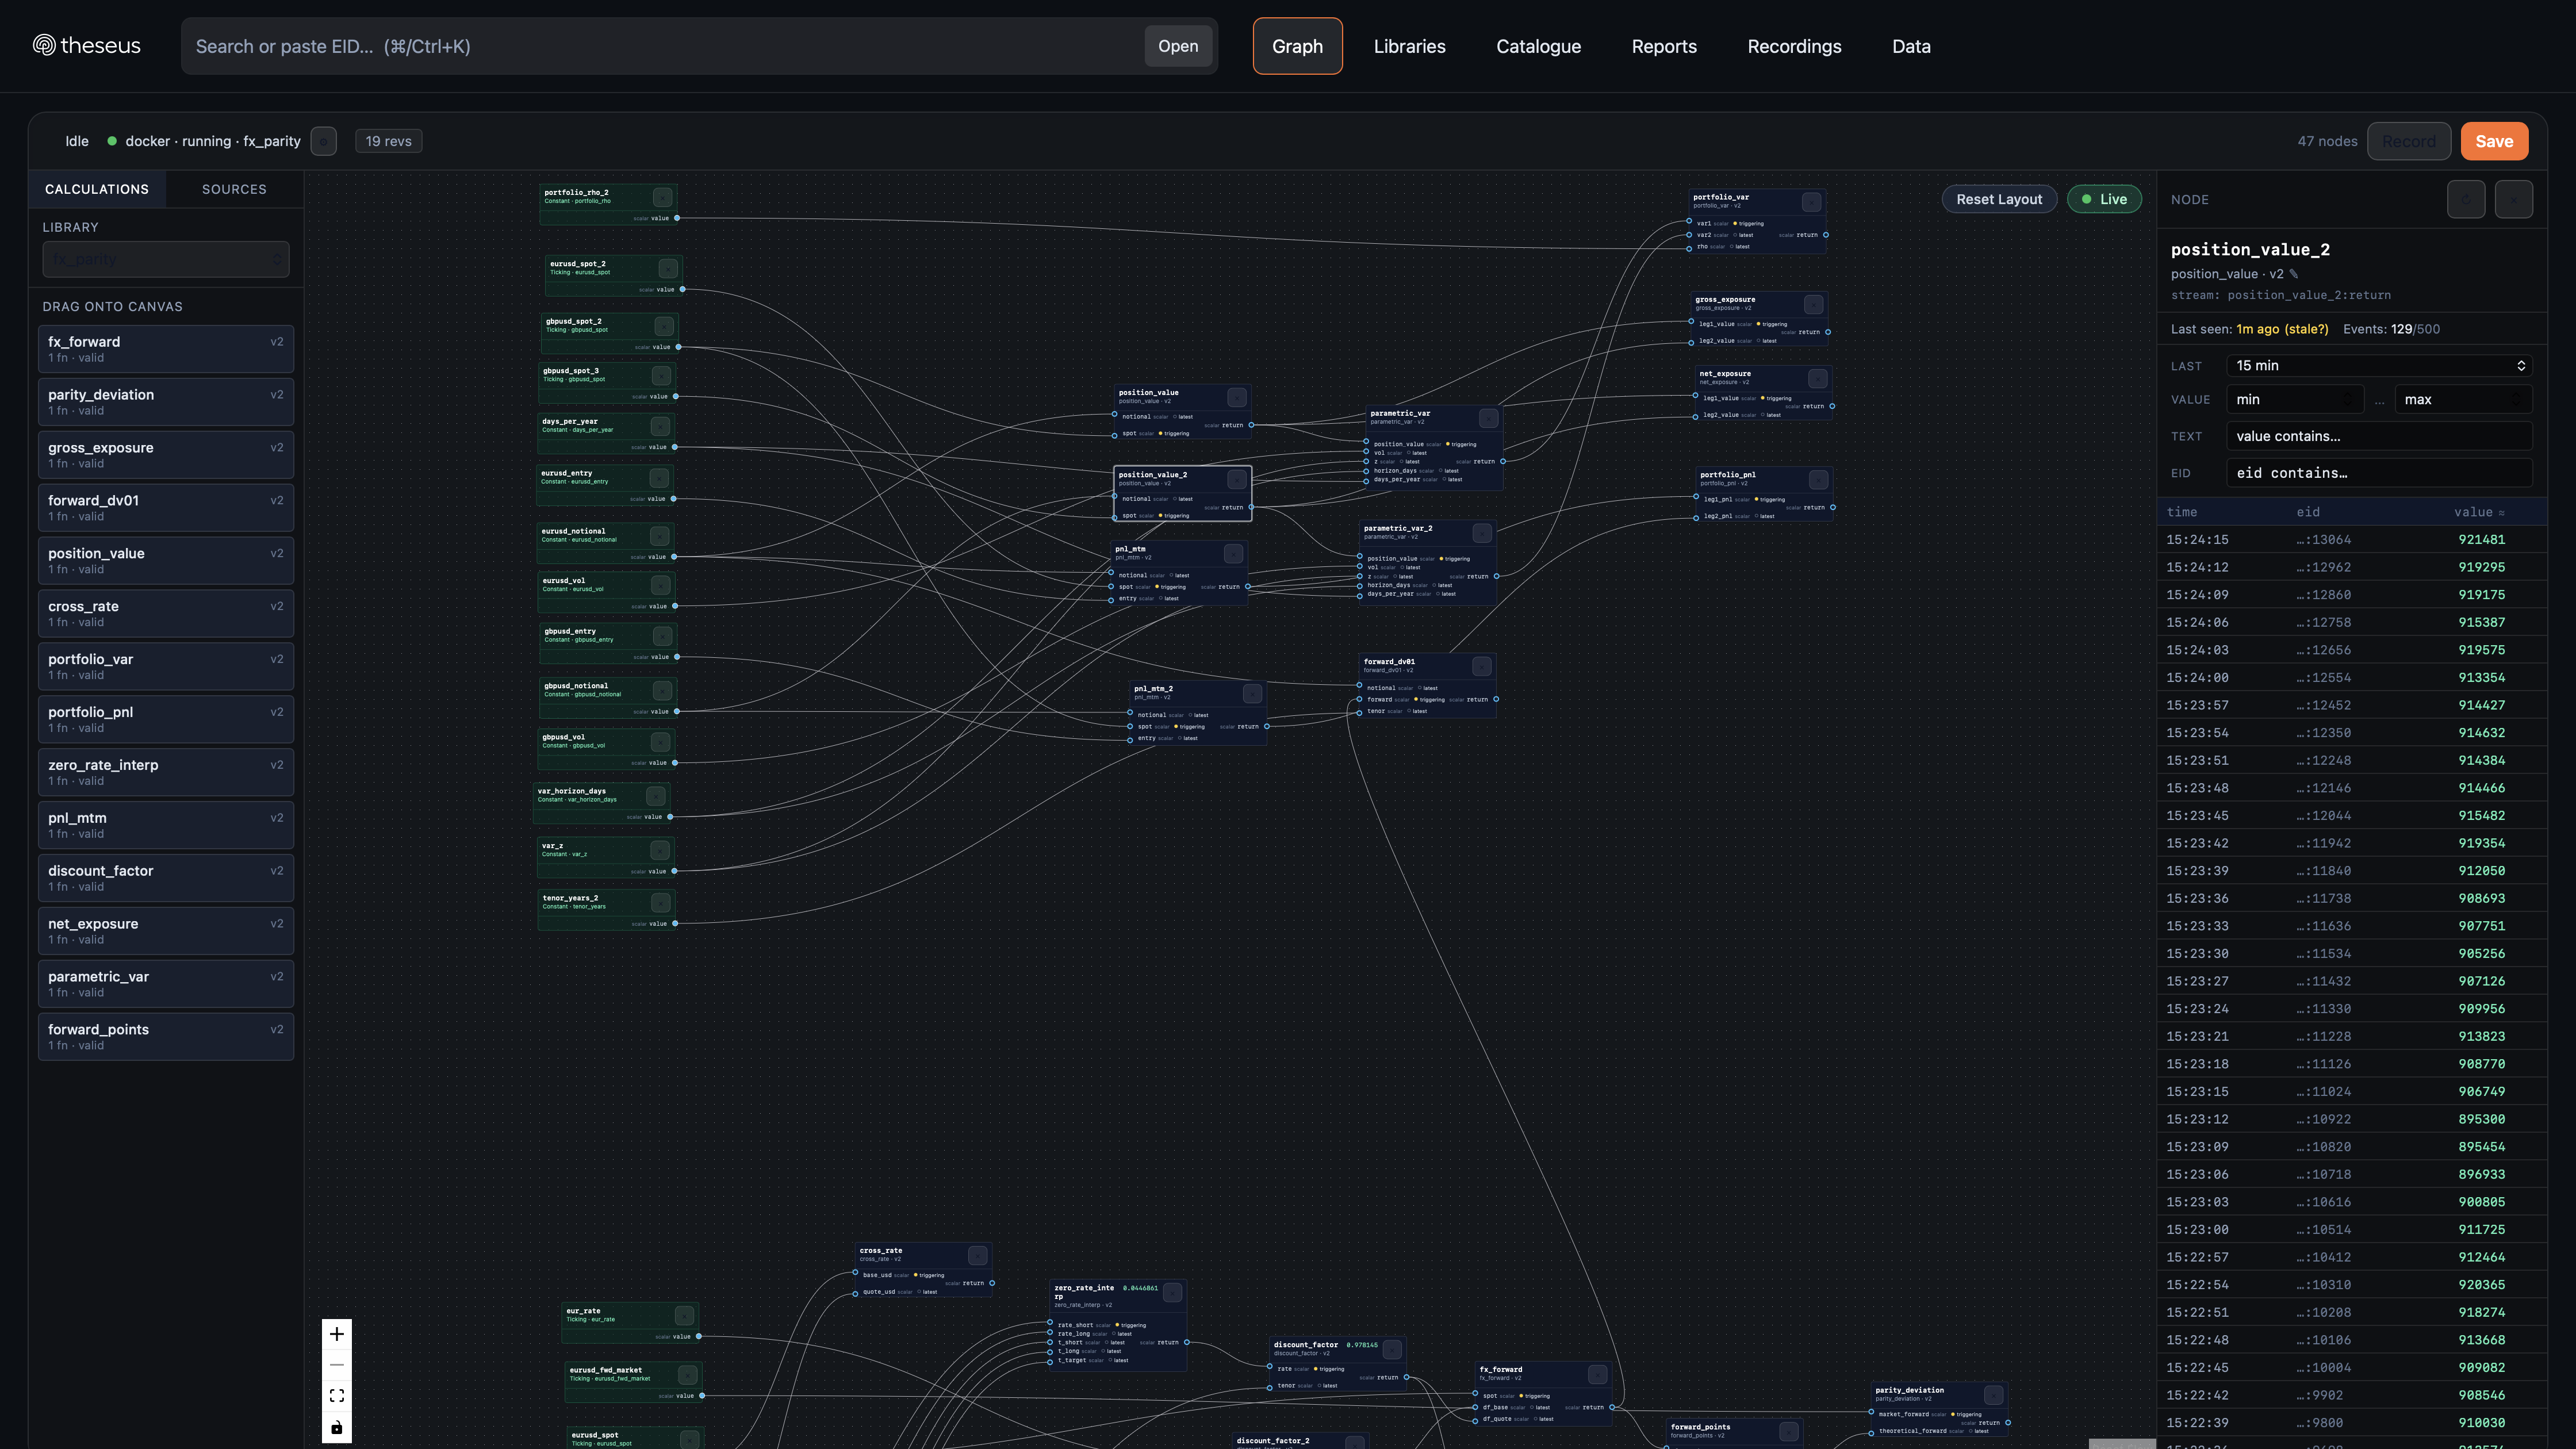This screenshot has height=1449, width=2576.
Task: Open the Data tab
Action: click(1911, 46)
